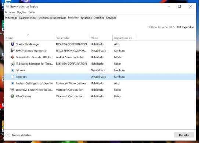Select the Radeon Settings: Host Service text

pyautogui.click(x=34, y=83)
